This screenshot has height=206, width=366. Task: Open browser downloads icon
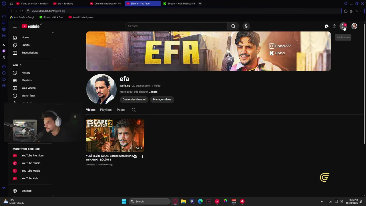356,11
